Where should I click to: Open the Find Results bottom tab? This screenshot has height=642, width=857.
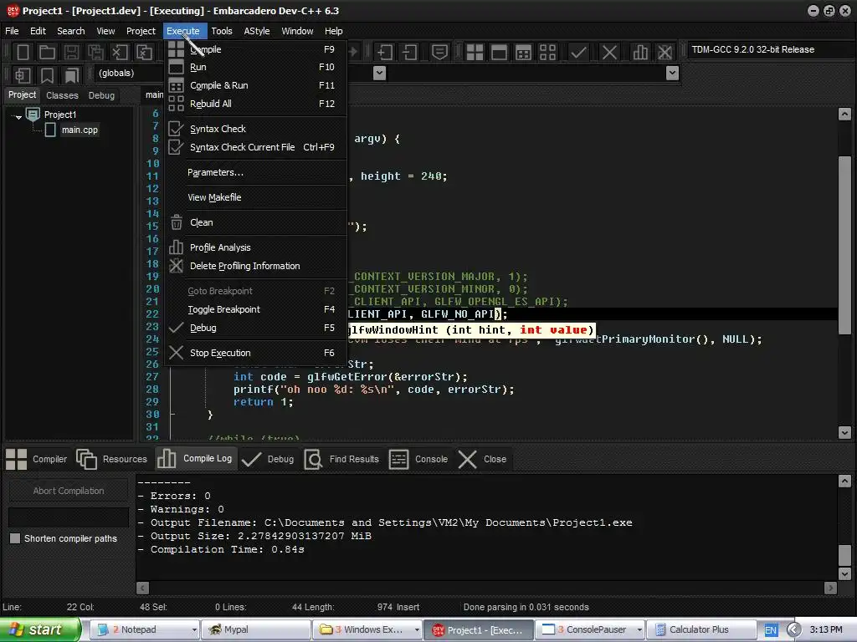[x=341, y=459]
